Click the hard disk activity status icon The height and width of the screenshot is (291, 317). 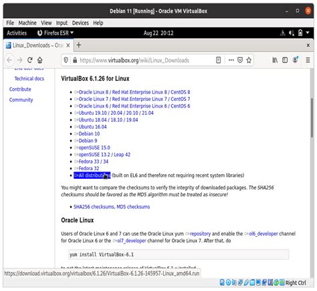click(x=222, y=282)
